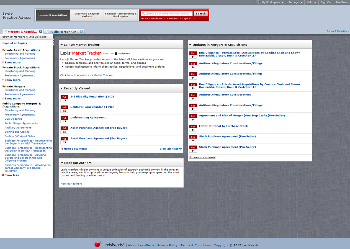Open the Feedback link
This screenshot has height=249, width=350.
click(342, 2)
